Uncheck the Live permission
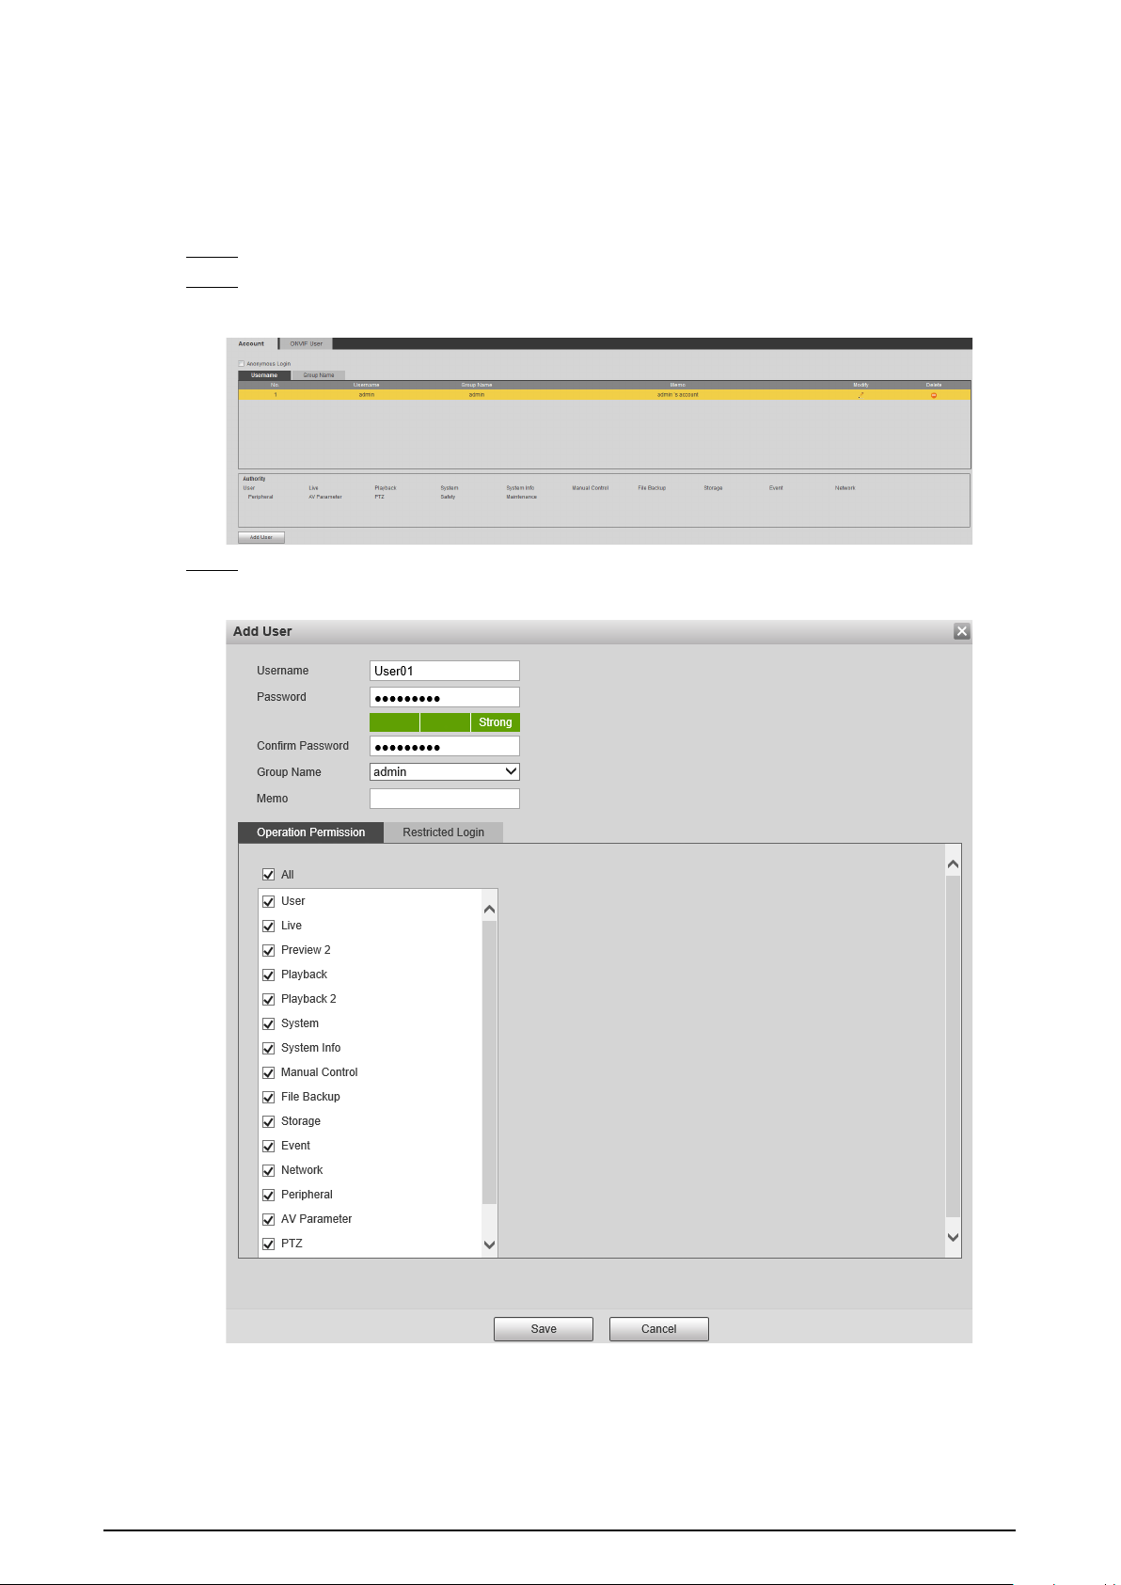 click(268, 926)
